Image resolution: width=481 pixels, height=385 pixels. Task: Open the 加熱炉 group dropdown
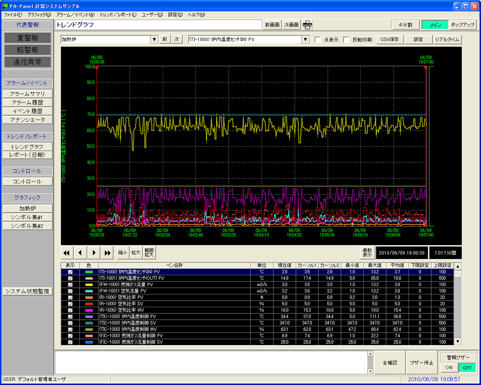point(154,40)
